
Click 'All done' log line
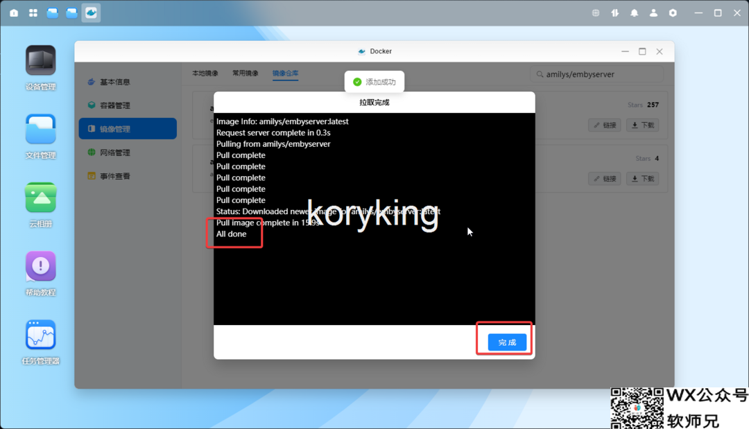231,234
